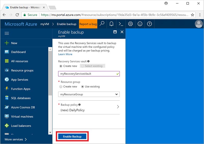Click the All resources grid icon
The height and width of the screenshot is (144, 204).
click(7, 61)
